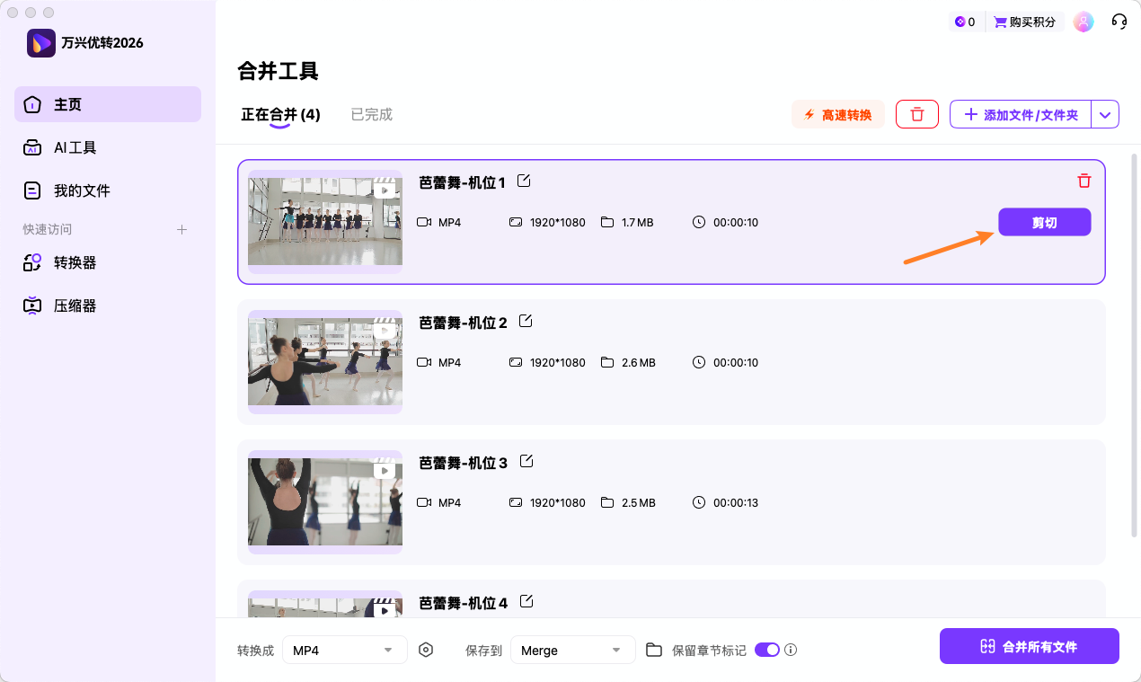Open the shopping cart 购买积分 option
The width and height of the screenshot is (1141, 682).
coord(1024,21)
